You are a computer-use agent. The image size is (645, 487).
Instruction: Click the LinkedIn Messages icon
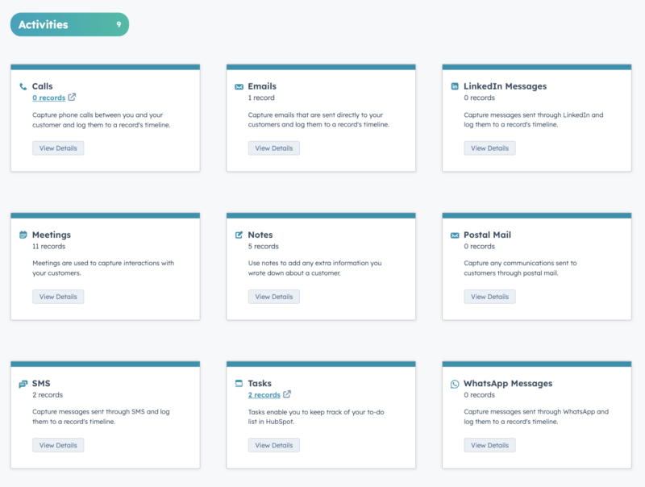point(455,86)
